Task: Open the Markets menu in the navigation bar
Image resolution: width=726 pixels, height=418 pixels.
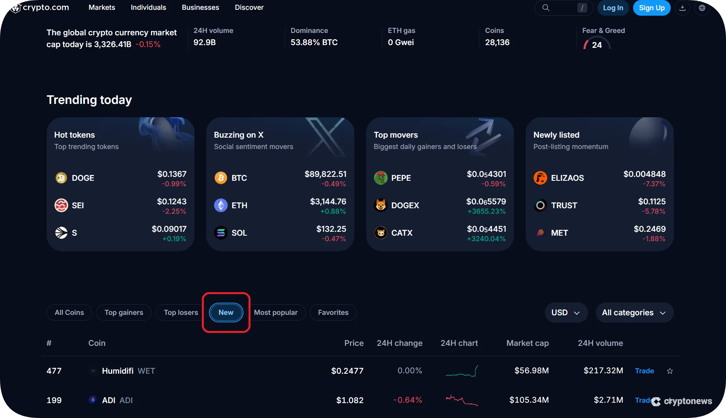Action: 102,7
